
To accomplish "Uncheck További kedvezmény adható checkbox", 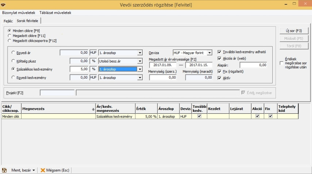I will [219, 52].
